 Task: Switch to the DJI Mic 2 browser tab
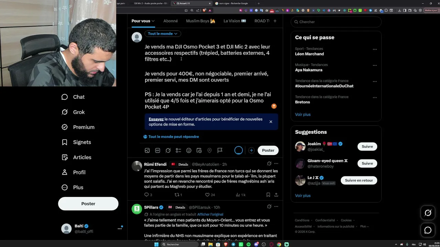coord(150,3)
